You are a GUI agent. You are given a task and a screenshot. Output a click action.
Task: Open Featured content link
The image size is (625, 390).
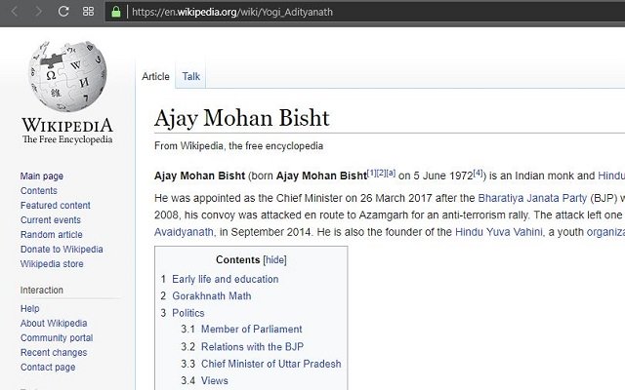pos(56,206)
